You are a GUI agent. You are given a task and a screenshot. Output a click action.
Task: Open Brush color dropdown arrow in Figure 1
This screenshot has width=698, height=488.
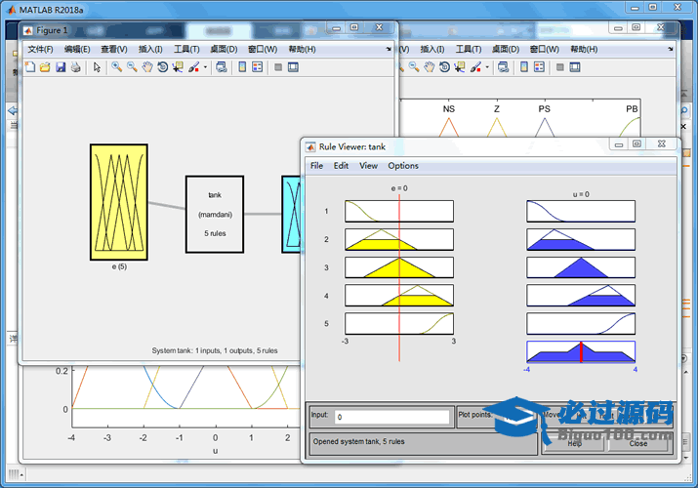pos(205,67)
